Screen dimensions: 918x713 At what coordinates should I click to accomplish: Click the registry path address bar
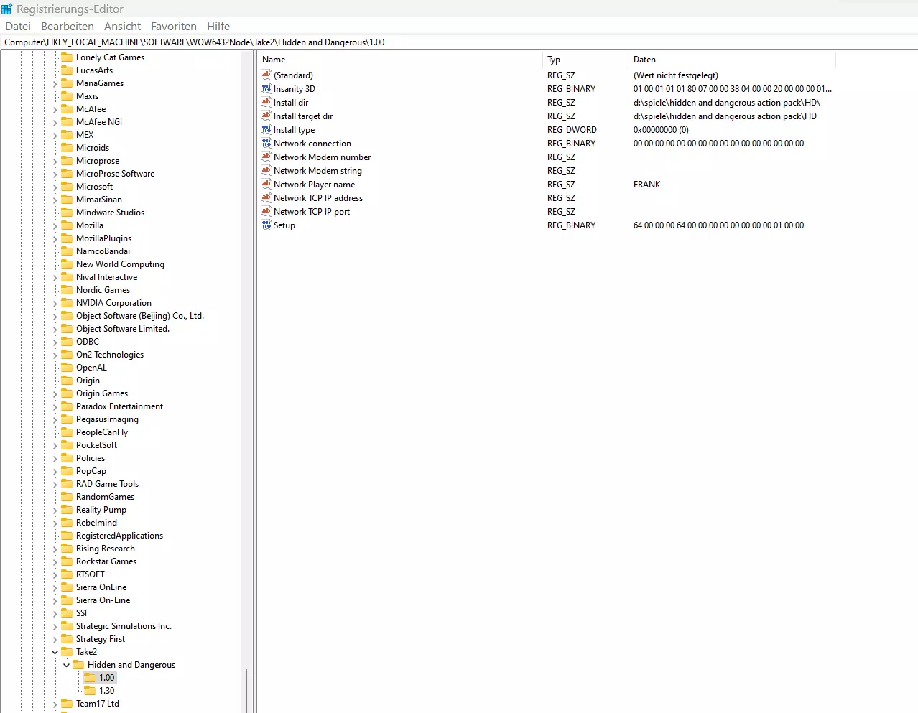pos(459,42)
